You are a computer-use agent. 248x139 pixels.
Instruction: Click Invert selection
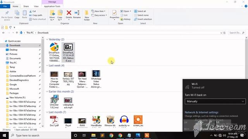(x=143, y=19)
